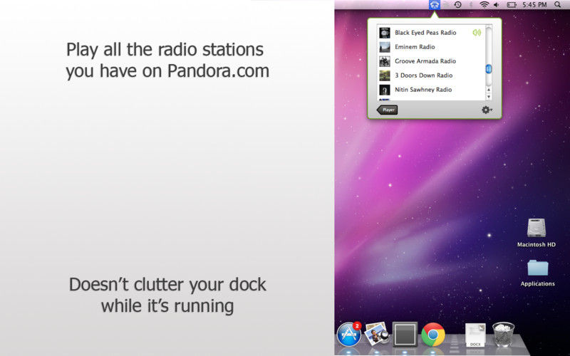Open Google Chrome from the dock
This screenshot has height=356, width=570.
[x=432, y=333]
